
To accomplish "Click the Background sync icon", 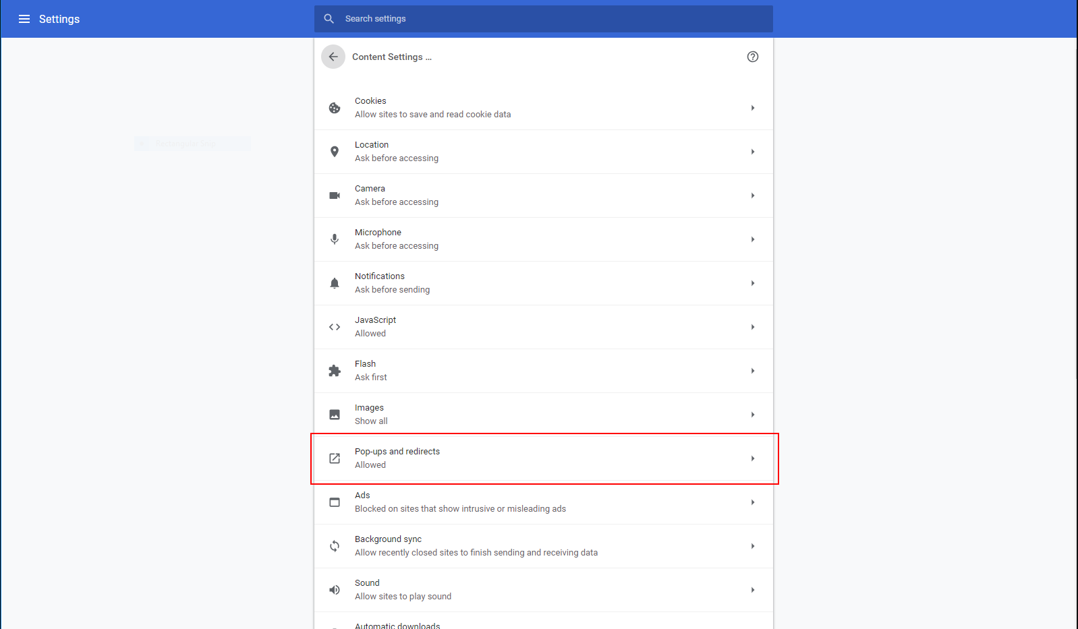I will point(335,546).
